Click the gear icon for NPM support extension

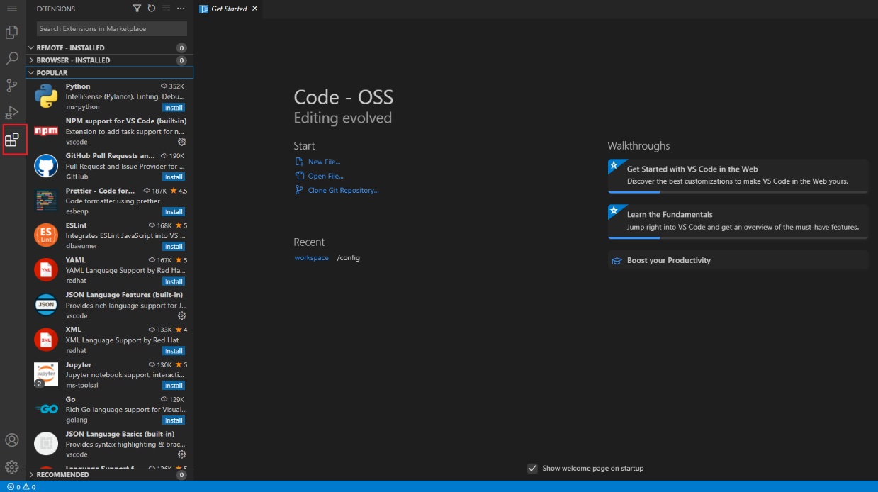tap(181, 142)
